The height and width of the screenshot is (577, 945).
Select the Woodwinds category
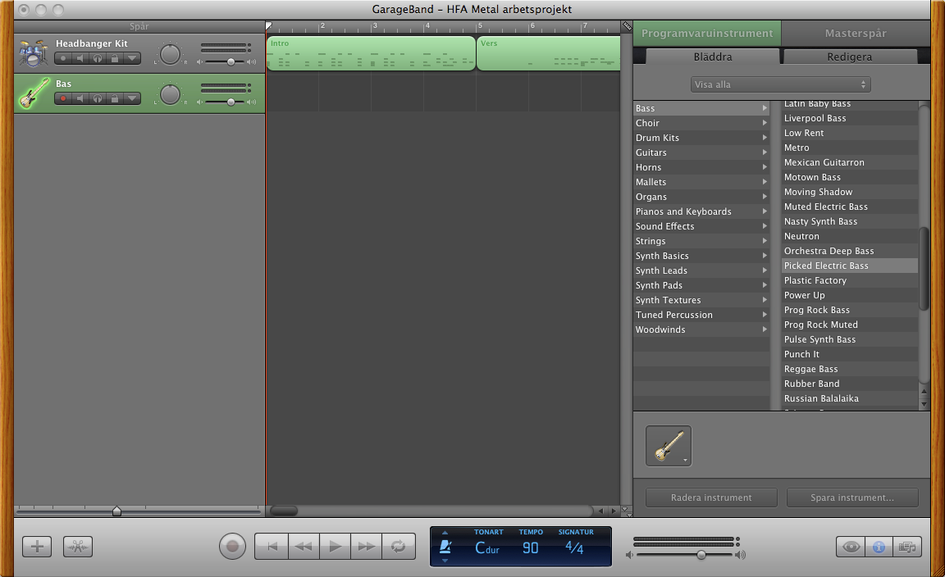[x=701, y=329]
